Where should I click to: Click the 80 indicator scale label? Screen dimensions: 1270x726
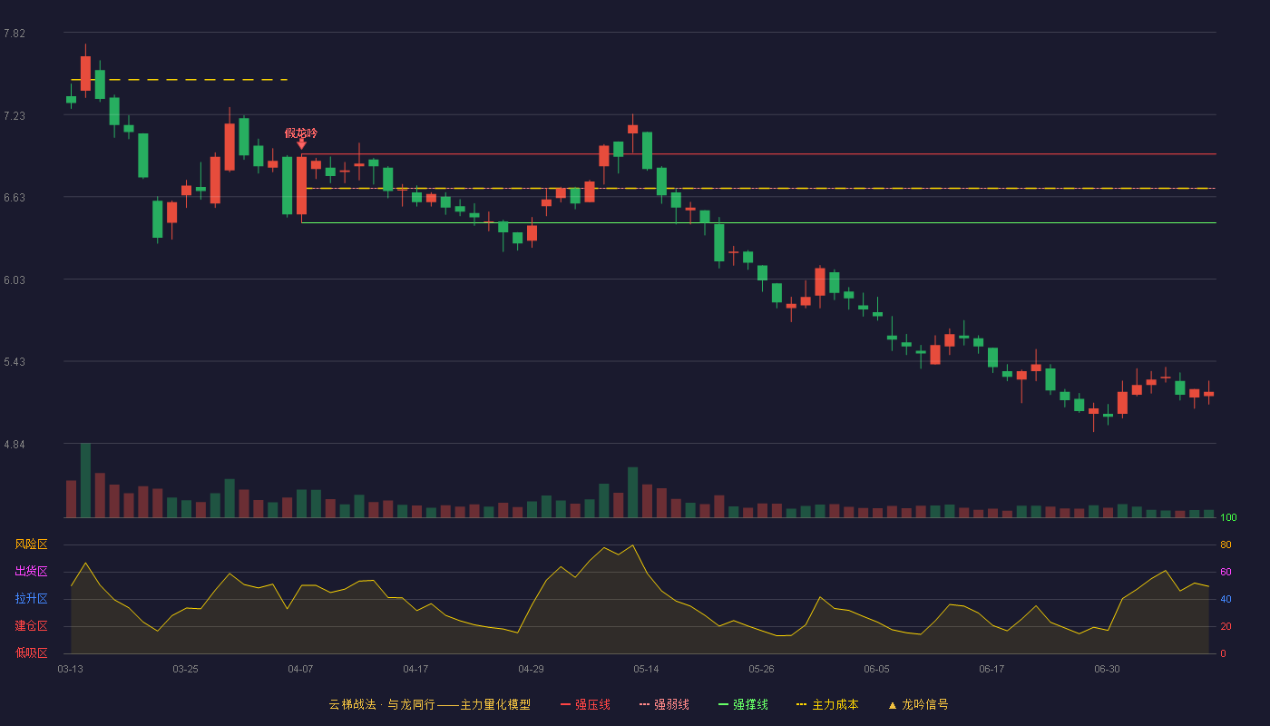(x=1226, y=545)
